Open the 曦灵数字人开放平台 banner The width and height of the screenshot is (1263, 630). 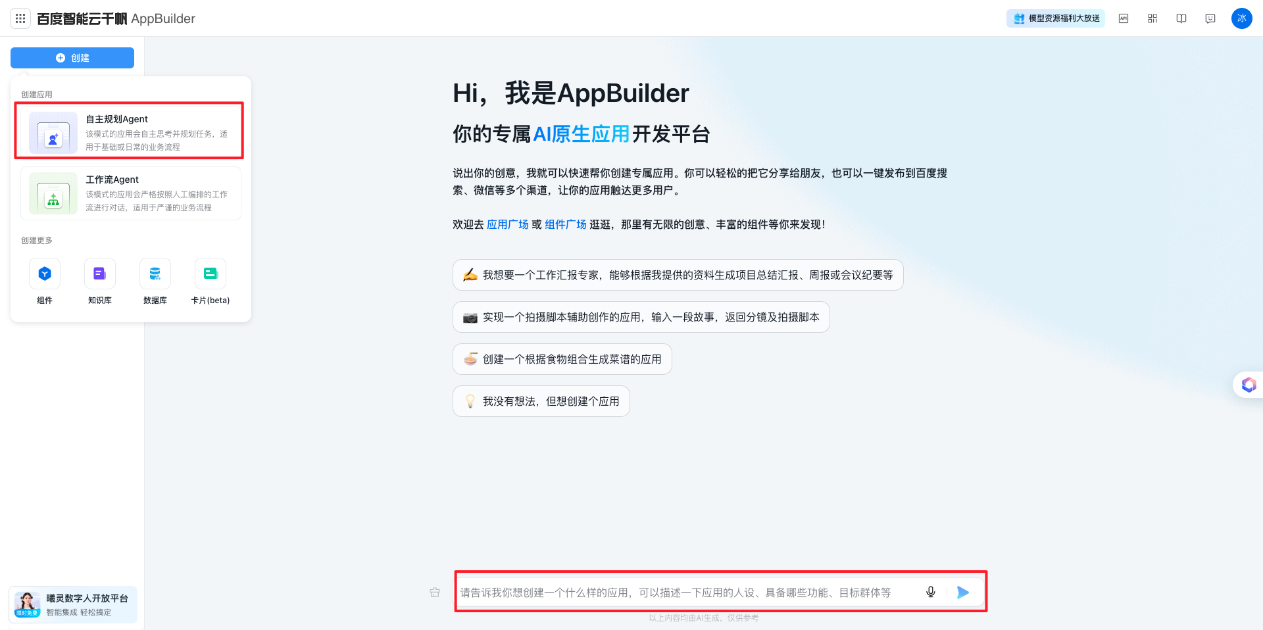point(73,604)
